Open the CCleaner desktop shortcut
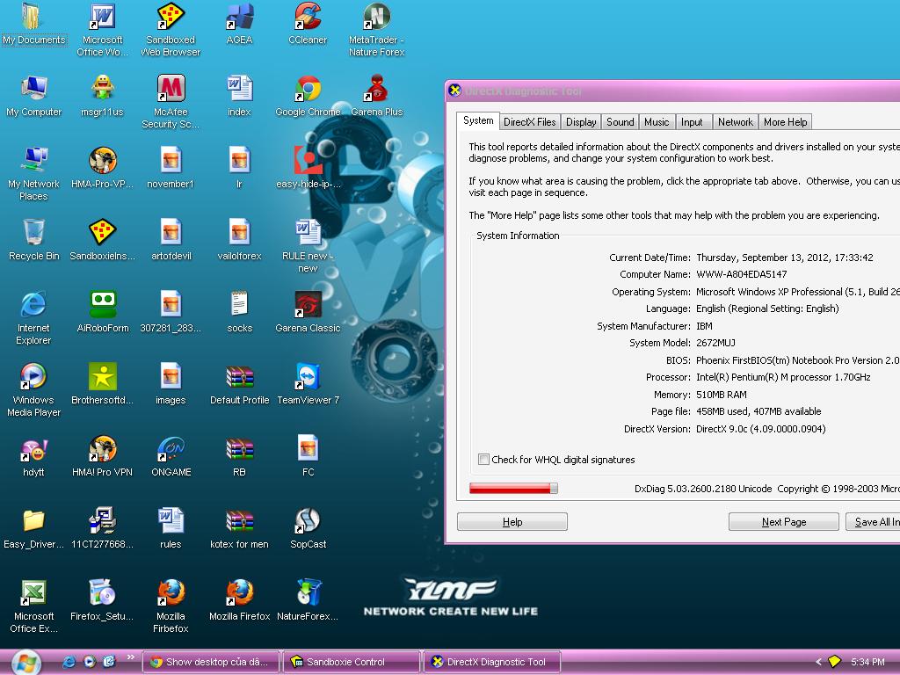Screen dimensions: 900x675 coord(308,18)
